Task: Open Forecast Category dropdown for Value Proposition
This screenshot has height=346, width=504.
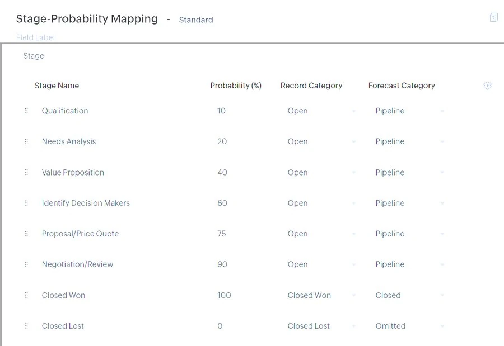Action: click(409, 172)
